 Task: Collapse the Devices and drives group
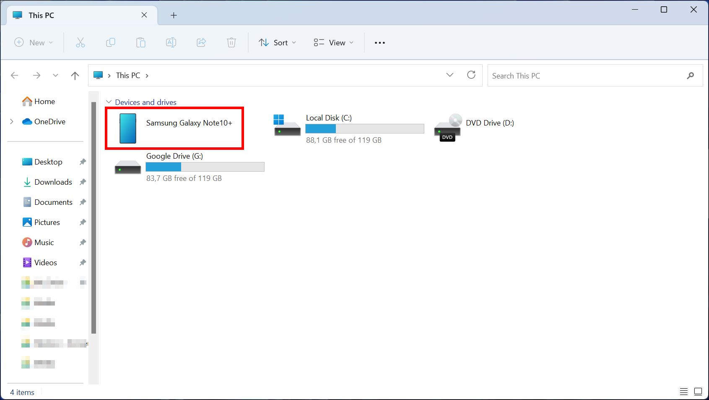109,102
